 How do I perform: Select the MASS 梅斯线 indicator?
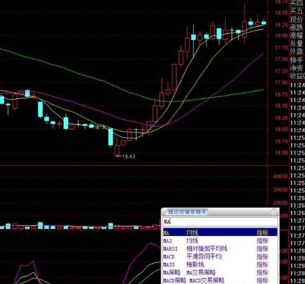[x=220, y=264]
